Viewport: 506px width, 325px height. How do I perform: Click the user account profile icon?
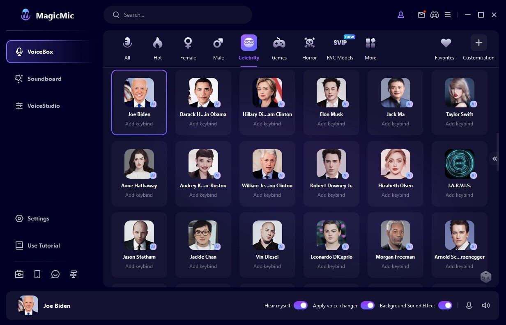[400, 15]
